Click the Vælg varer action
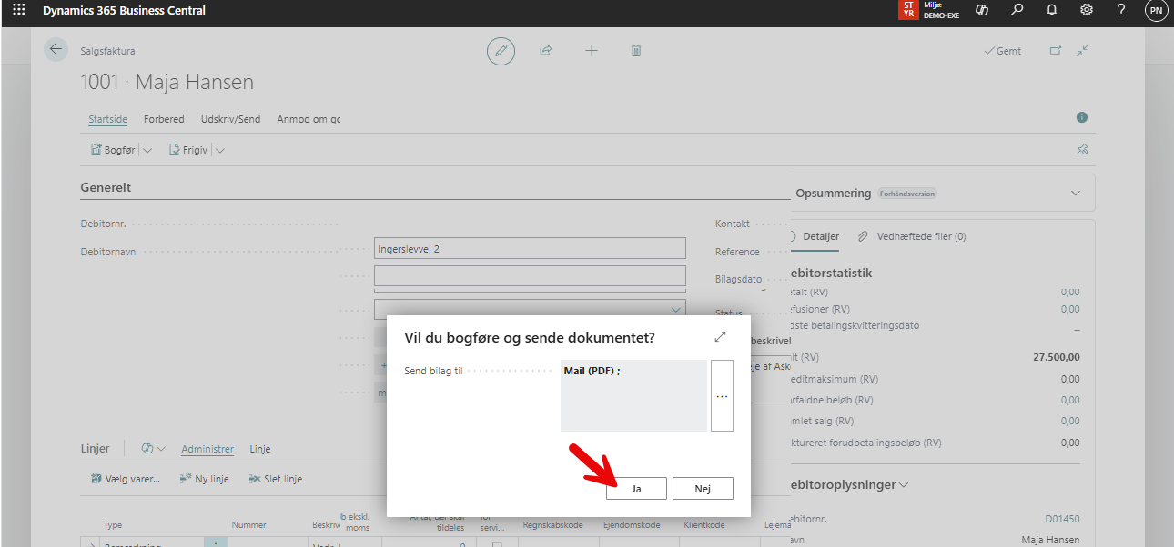The width and height of the screenshot is (1174, 547). [x=126, y=479]
